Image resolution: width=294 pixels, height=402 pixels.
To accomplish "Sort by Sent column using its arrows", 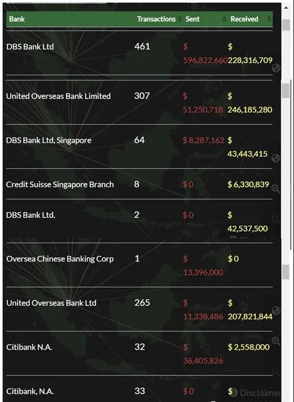I will [x=224, y=19].
